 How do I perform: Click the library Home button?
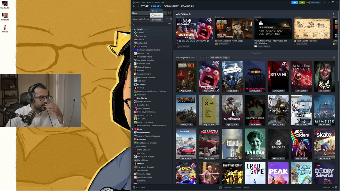coord(149,13)
